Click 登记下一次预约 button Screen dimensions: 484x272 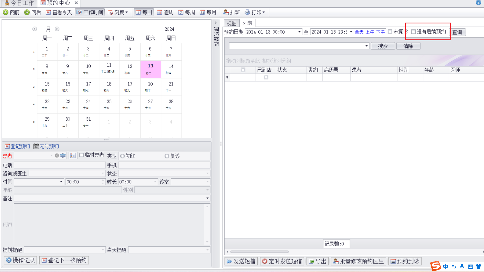(x=64, y=260)
